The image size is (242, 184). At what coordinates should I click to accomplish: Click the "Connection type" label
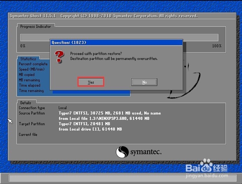pos(32,108)
